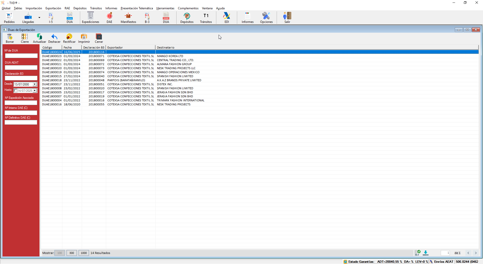Open the Exportación menu
The height and width of the screenshot is (264, 483).
(x=53, y=8)
